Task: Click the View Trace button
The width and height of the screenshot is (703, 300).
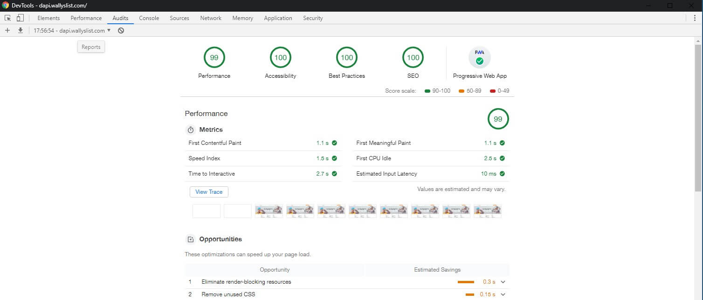Action: click(209, 192)
